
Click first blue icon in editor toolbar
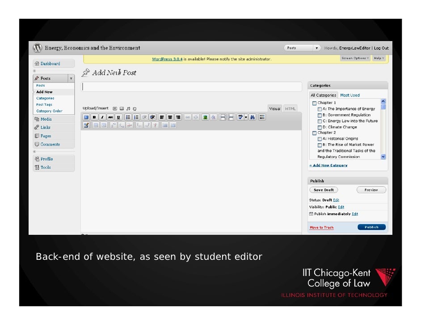86,117
